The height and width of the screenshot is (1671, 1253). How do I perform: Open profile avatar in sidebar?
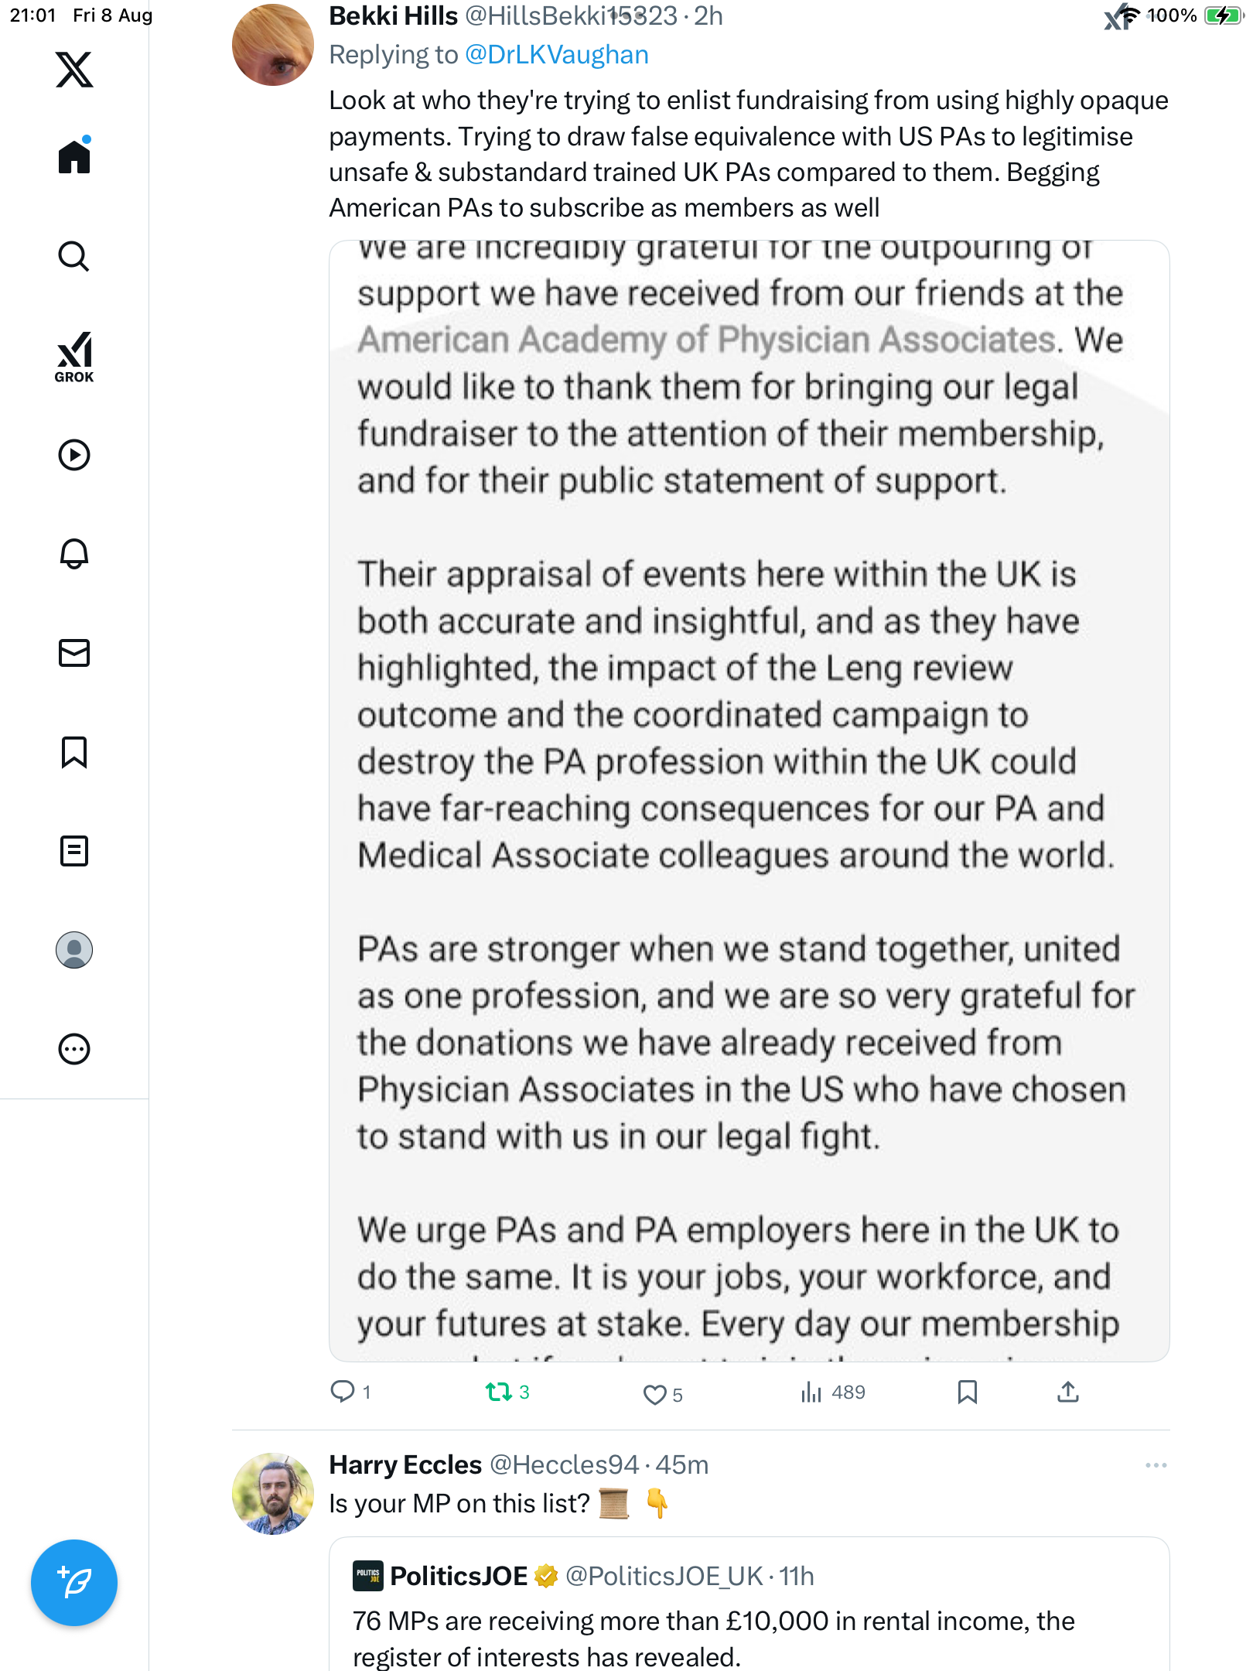[x=74, y=950]
